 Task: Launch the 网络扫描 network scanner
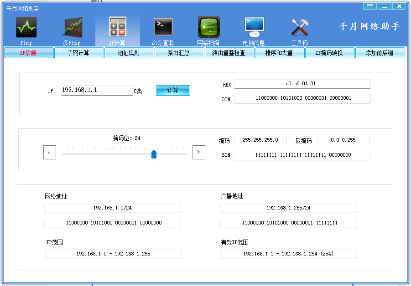tap(208, 27)
